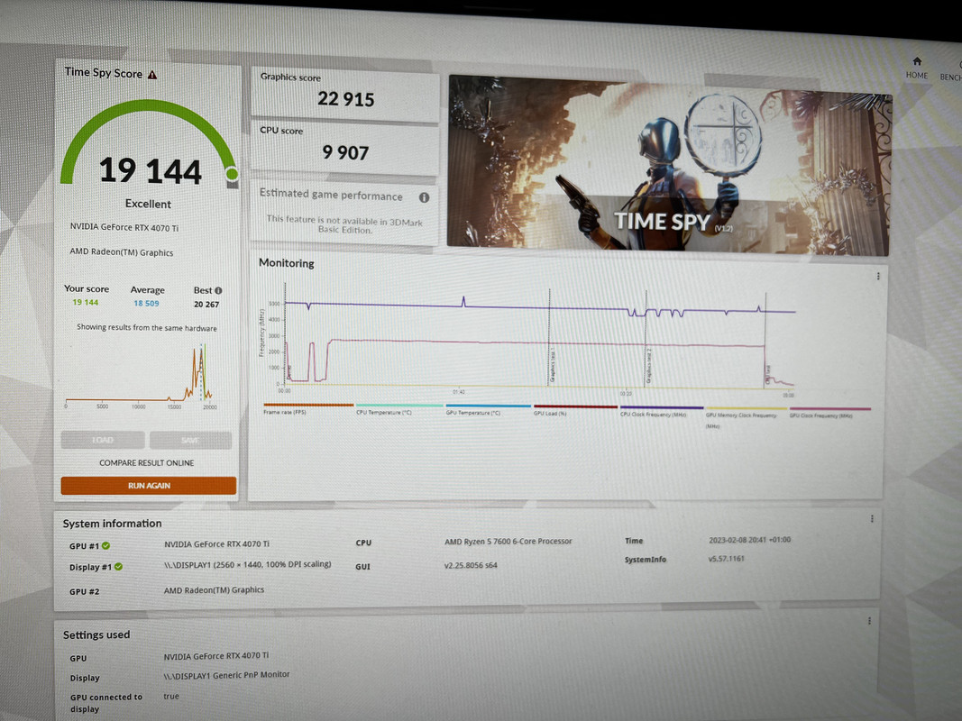
Task: Toggle the GPU Load (%) legend swatch
Action: tap(575, 406)
